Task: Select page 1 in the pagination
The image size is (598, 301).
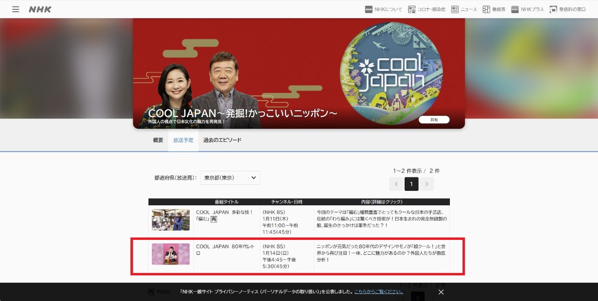Action: pyautogui.click(x=412, y=184)
